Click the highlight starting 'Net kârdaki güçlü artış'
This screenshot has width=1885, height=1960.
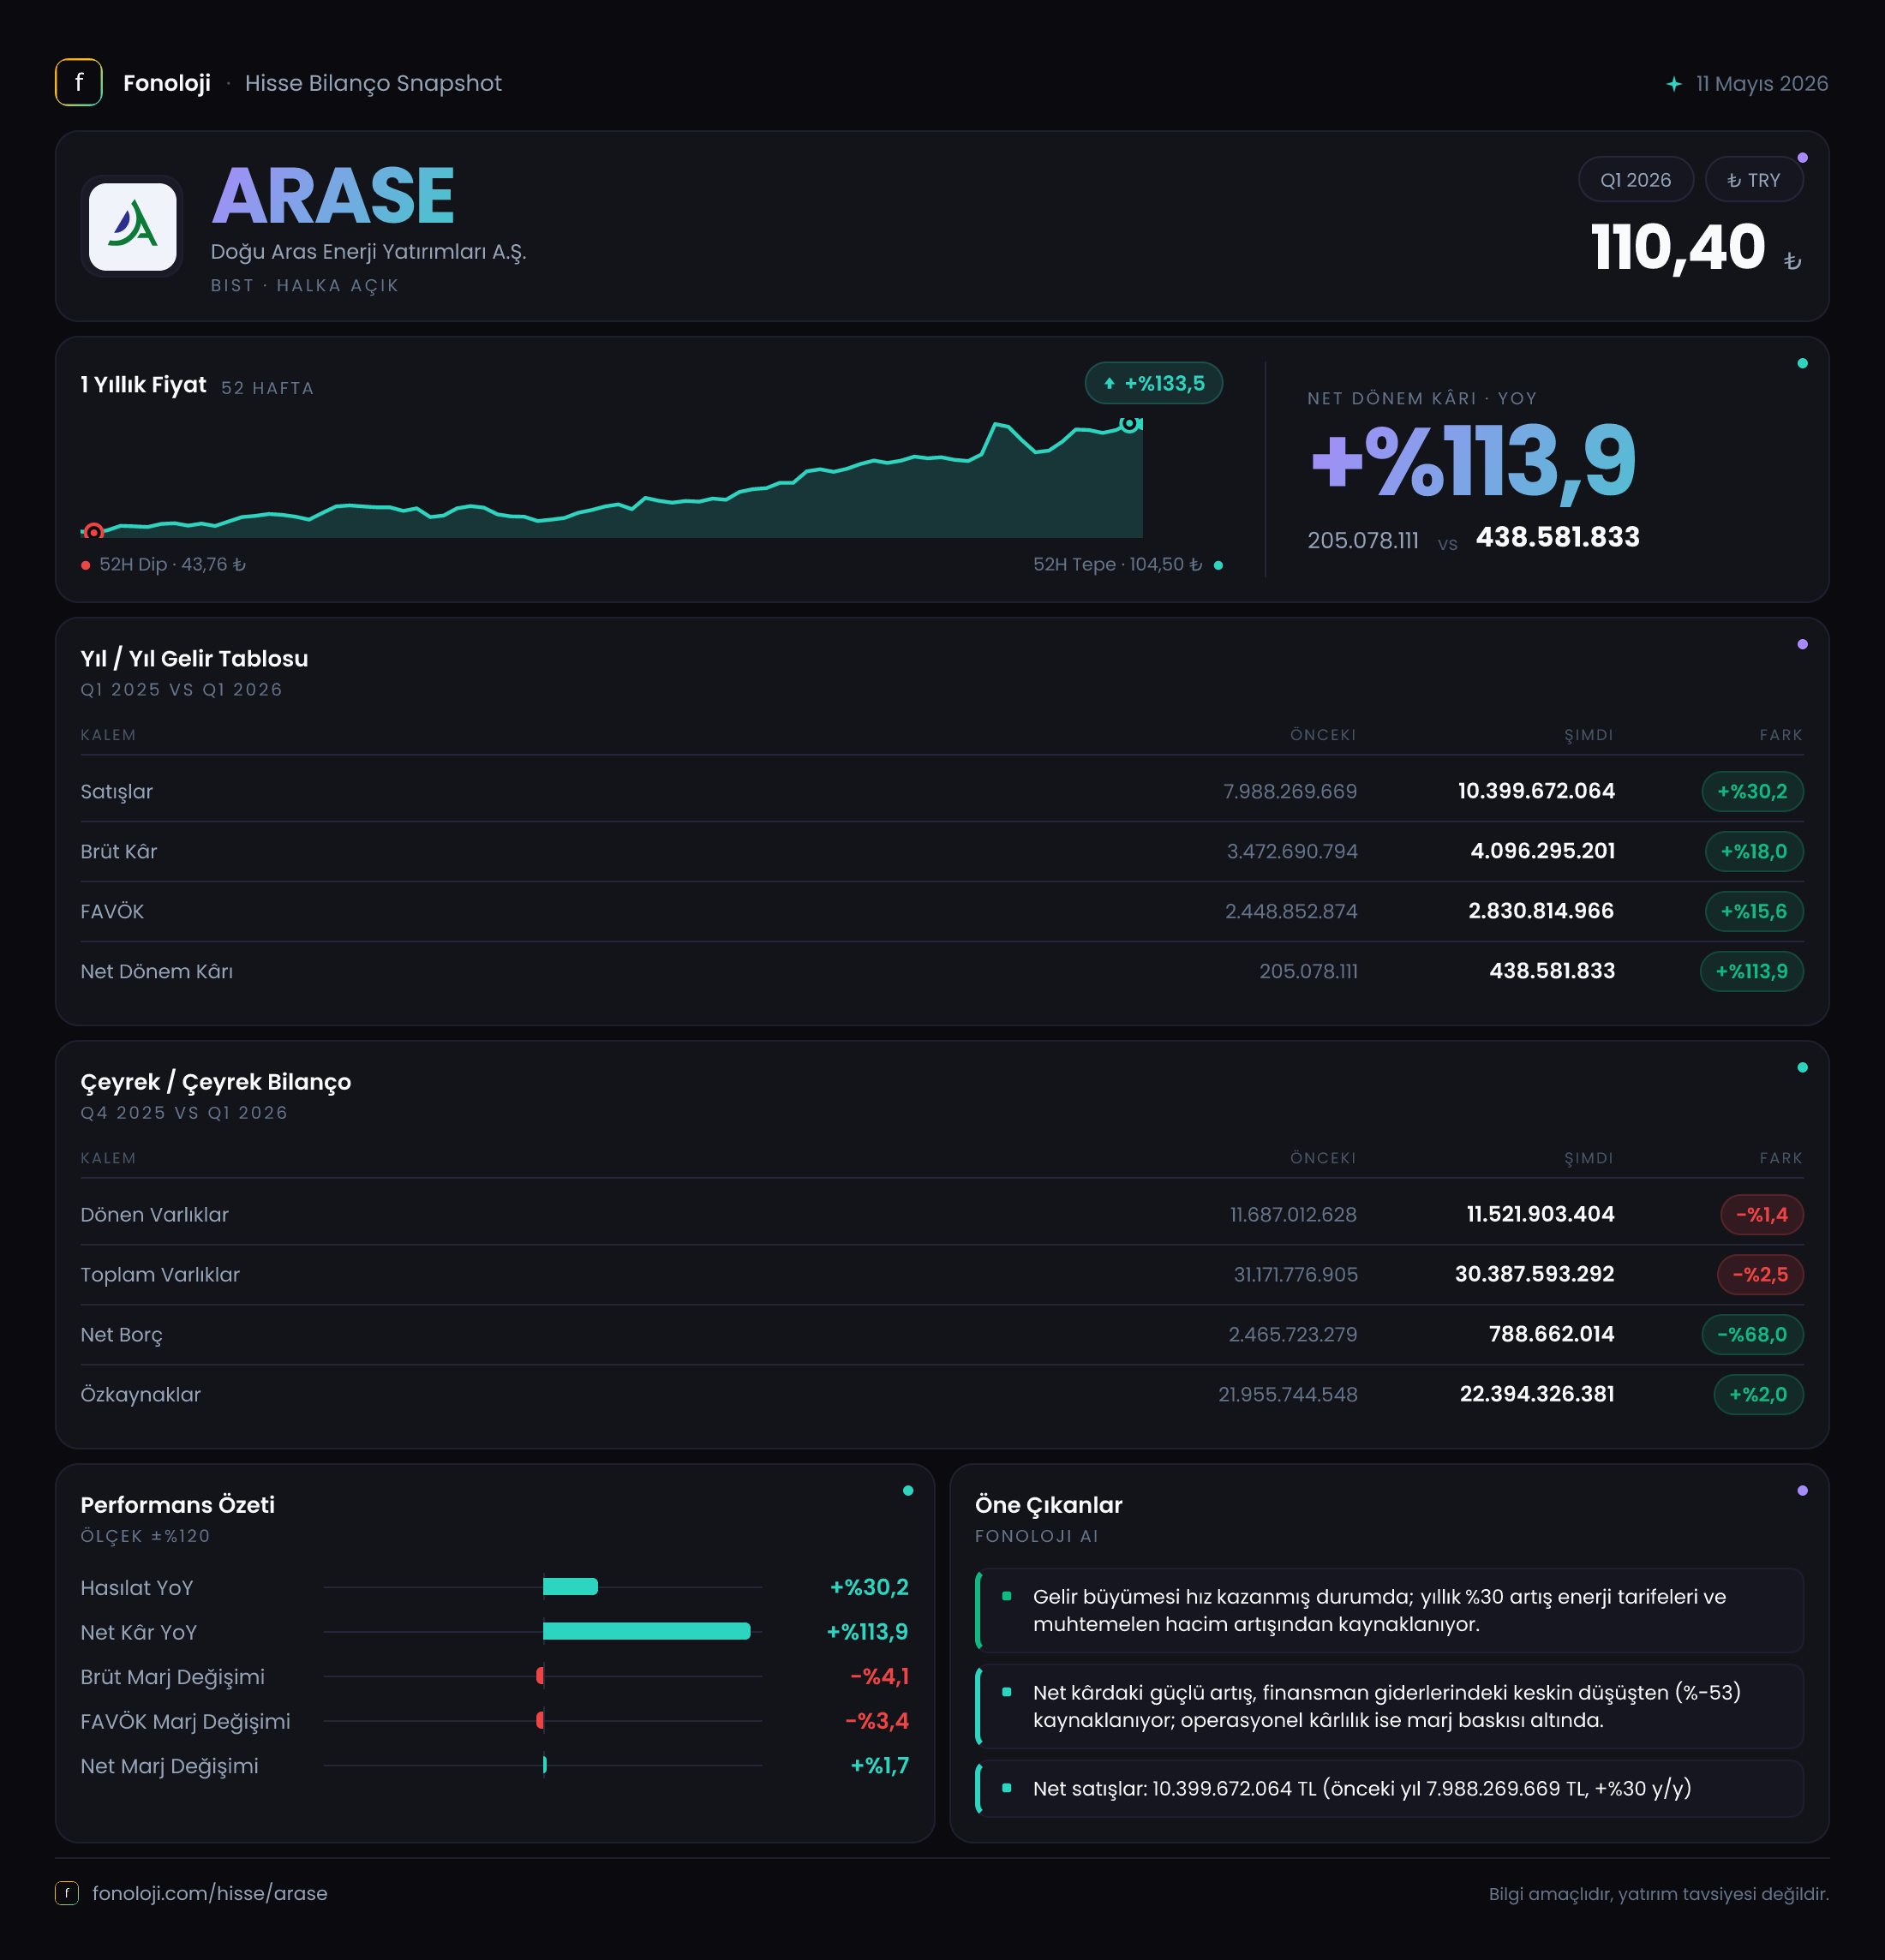[x=1389, y=1706]
